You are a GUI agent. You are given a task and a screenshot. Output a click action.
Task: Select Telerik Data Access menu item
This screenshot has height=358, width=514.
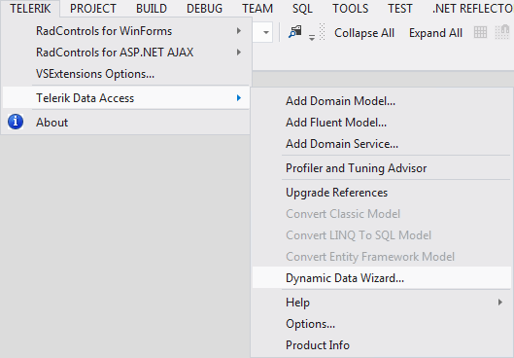(126, 98)
